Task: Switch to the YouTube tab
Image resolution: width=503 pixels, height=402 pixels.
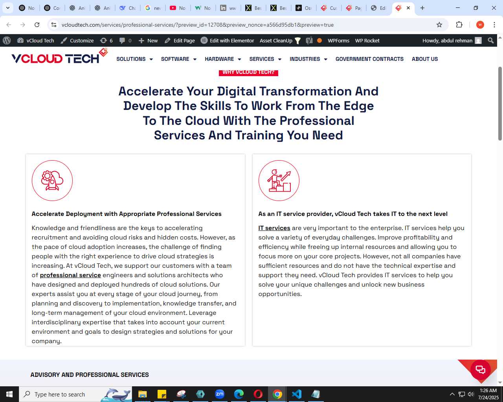Action: tap(178, 8)
